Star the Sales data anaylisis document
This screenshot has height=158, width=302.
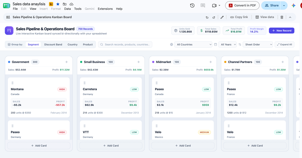58,4
